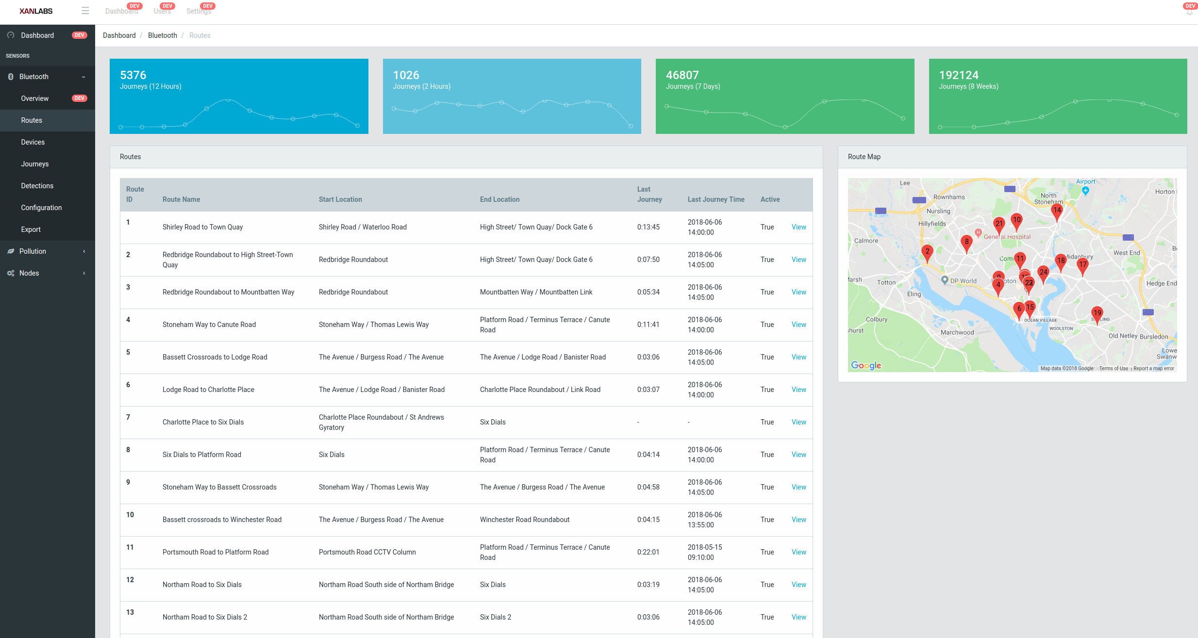
Task: Click the notification bell icon
Action: [1189, 12]
